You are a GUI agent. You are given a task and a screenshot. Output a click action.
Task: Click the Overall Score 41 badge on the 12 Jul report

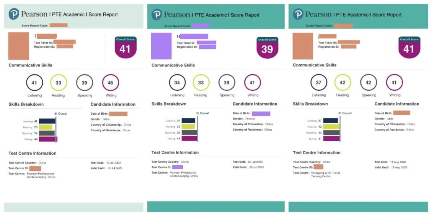(x=125, y=47)
